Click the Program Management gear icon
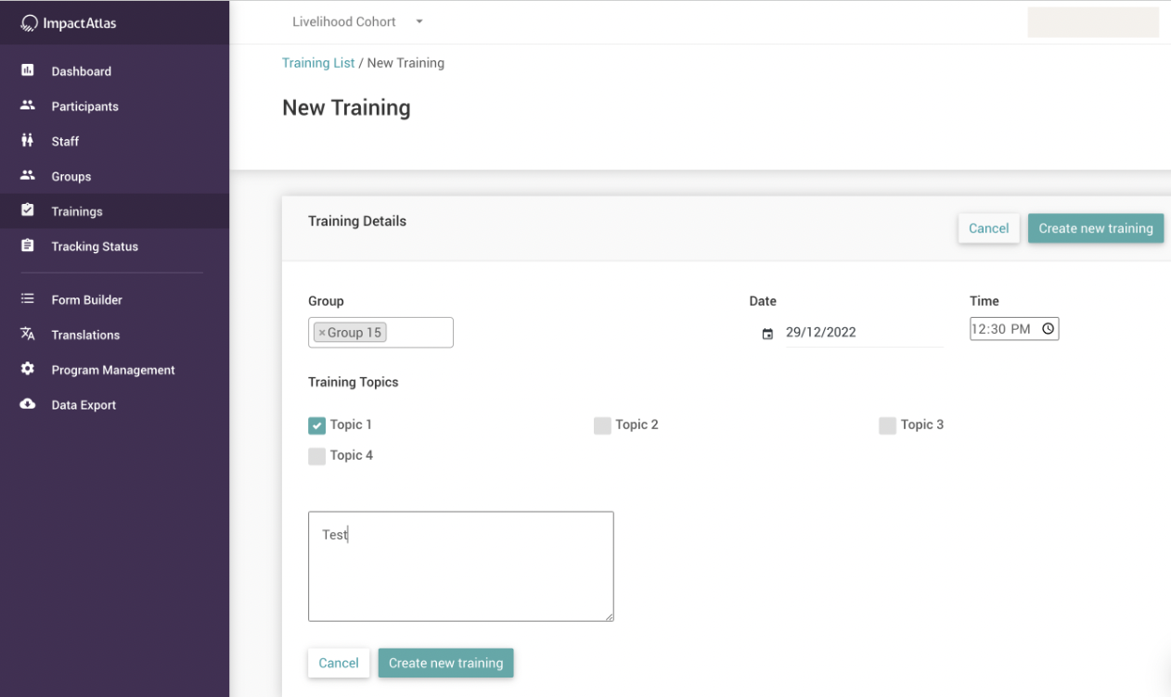The width and height of the screenshot is (1171, 697). (28, 369)
